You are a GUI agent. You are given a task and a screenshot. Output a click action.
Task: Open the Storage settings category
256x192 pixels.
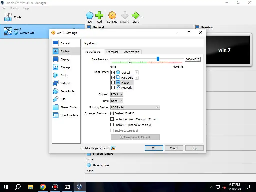coord(66,67)
